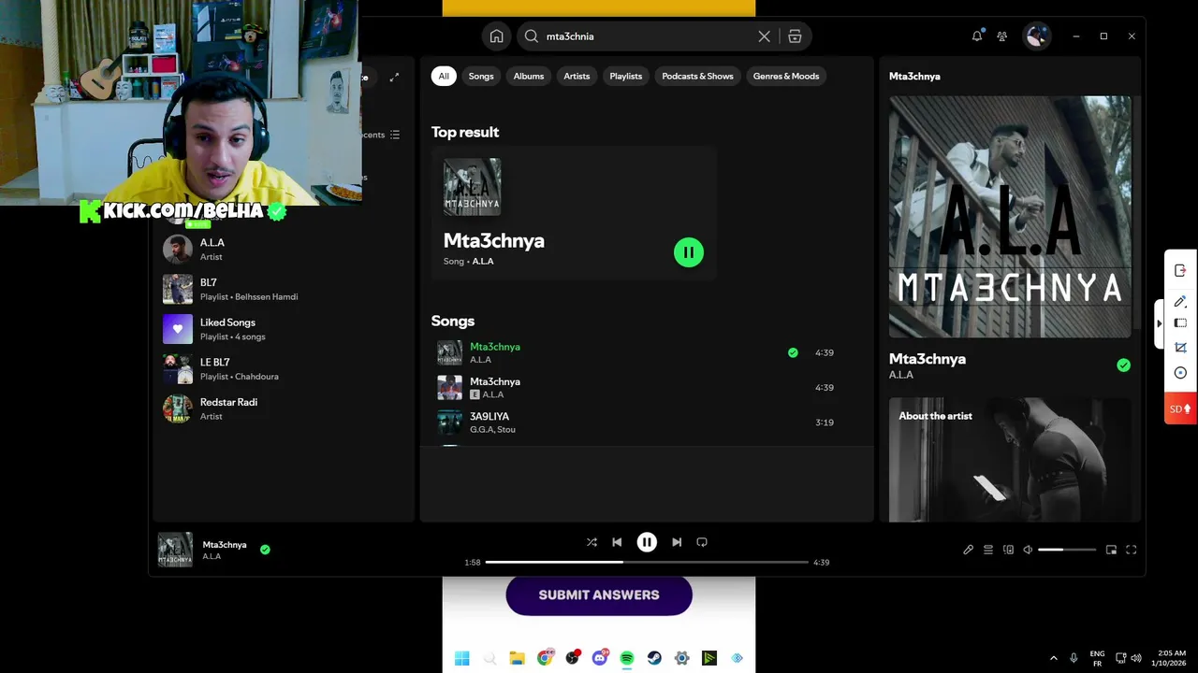Expand Your Library with arrows icon
The height and width of the screenshot is (673, 1198).
pos(394,78)
